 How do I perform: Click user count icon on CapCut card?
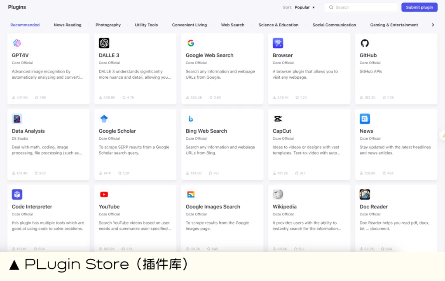274,173
